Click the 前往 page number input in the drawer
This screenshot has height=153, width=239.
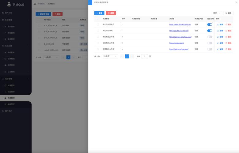145,56
